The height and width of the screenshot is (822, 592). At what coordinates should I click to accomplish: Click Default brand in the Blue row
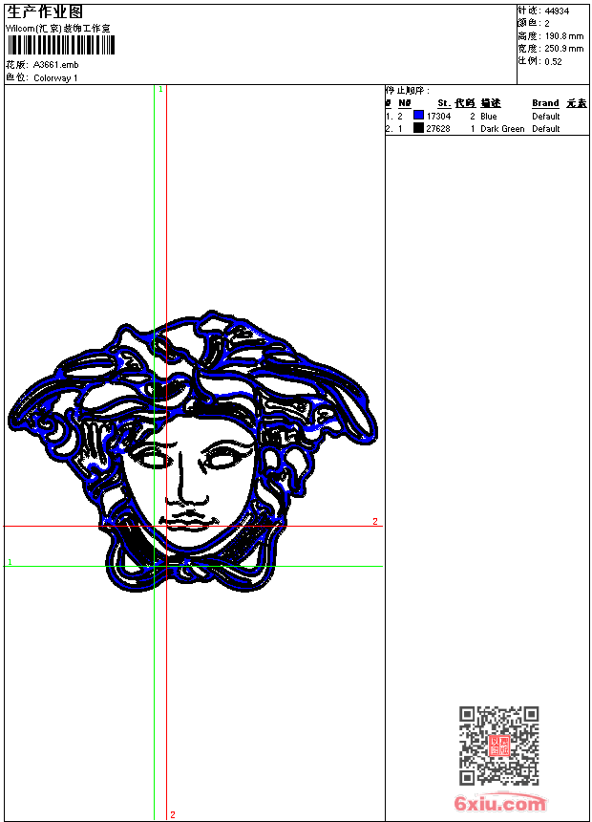click(546, 117)
